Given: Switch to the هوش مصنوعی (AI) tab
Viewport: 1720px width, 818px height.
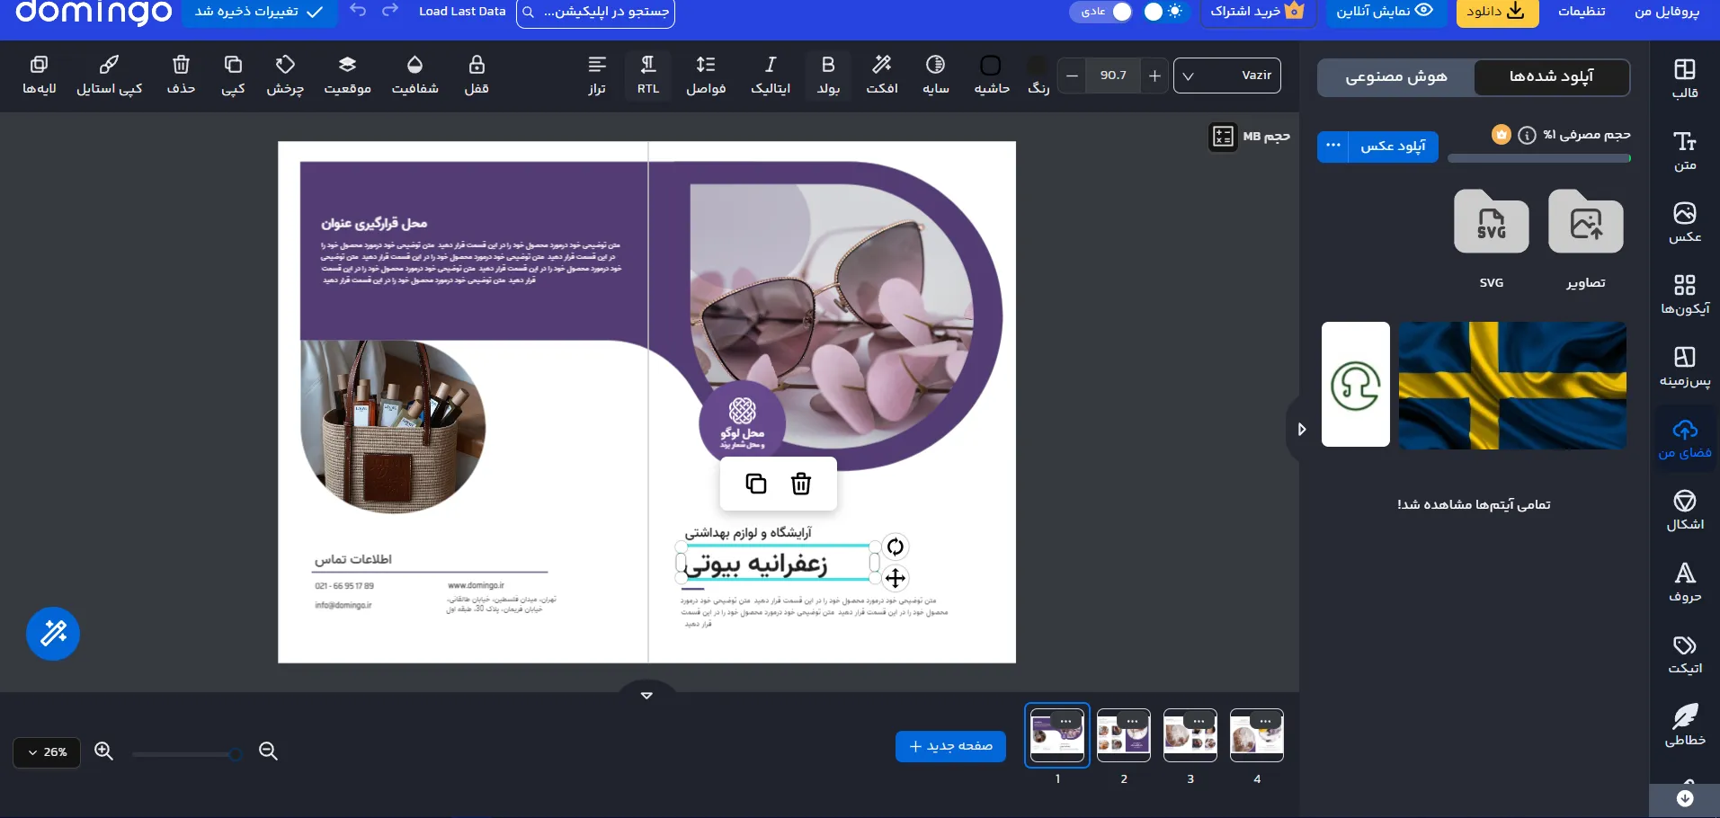Looking at the screenshot, I should click(x=1396, y=77).
